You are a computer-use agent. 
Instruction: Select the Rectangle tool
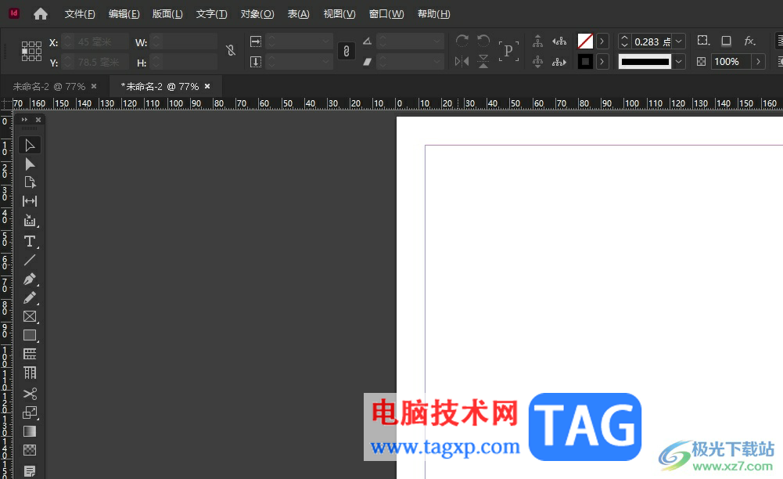[30, 335]
